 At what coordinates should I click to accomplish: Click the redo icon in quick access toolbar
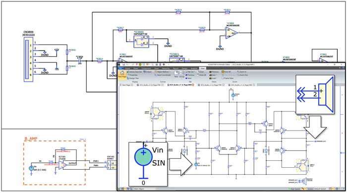(133, 64)
